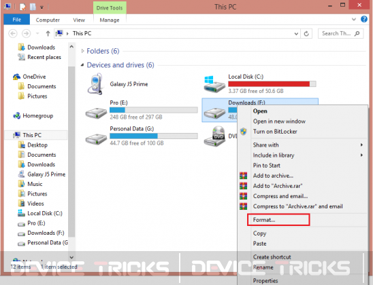
Task: Collapse the Devices and drives group
Action: 82,65
